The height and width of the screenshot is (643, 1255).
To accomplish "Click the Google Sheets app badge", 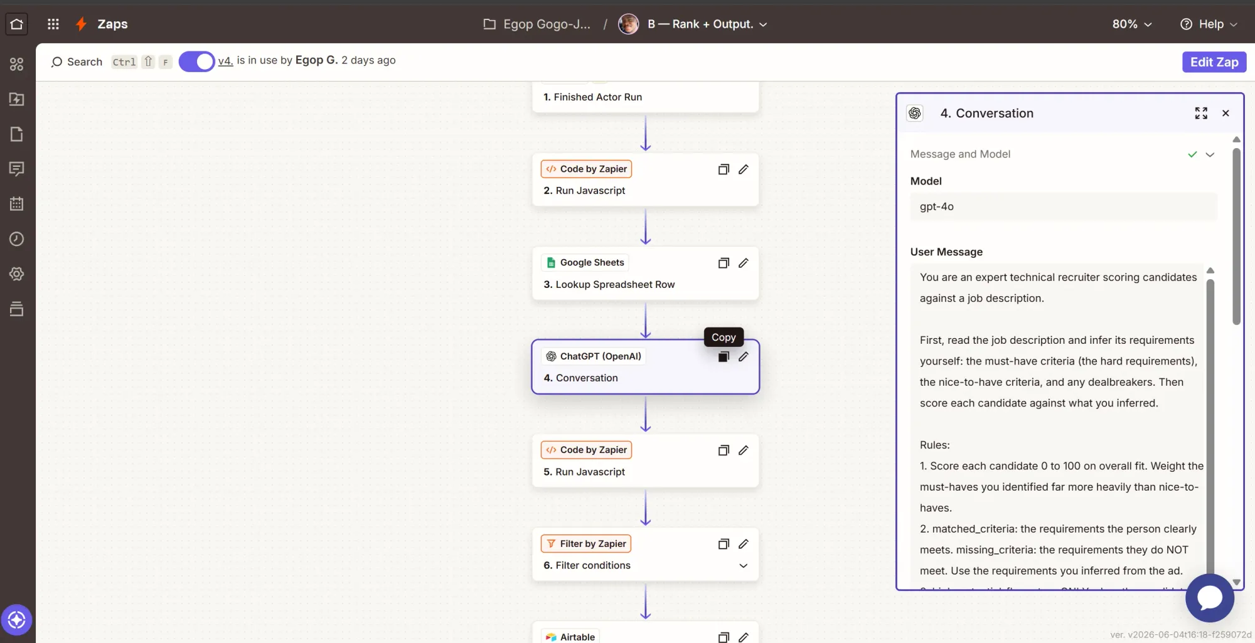I will pyautogui.click(x=585, y=263).
